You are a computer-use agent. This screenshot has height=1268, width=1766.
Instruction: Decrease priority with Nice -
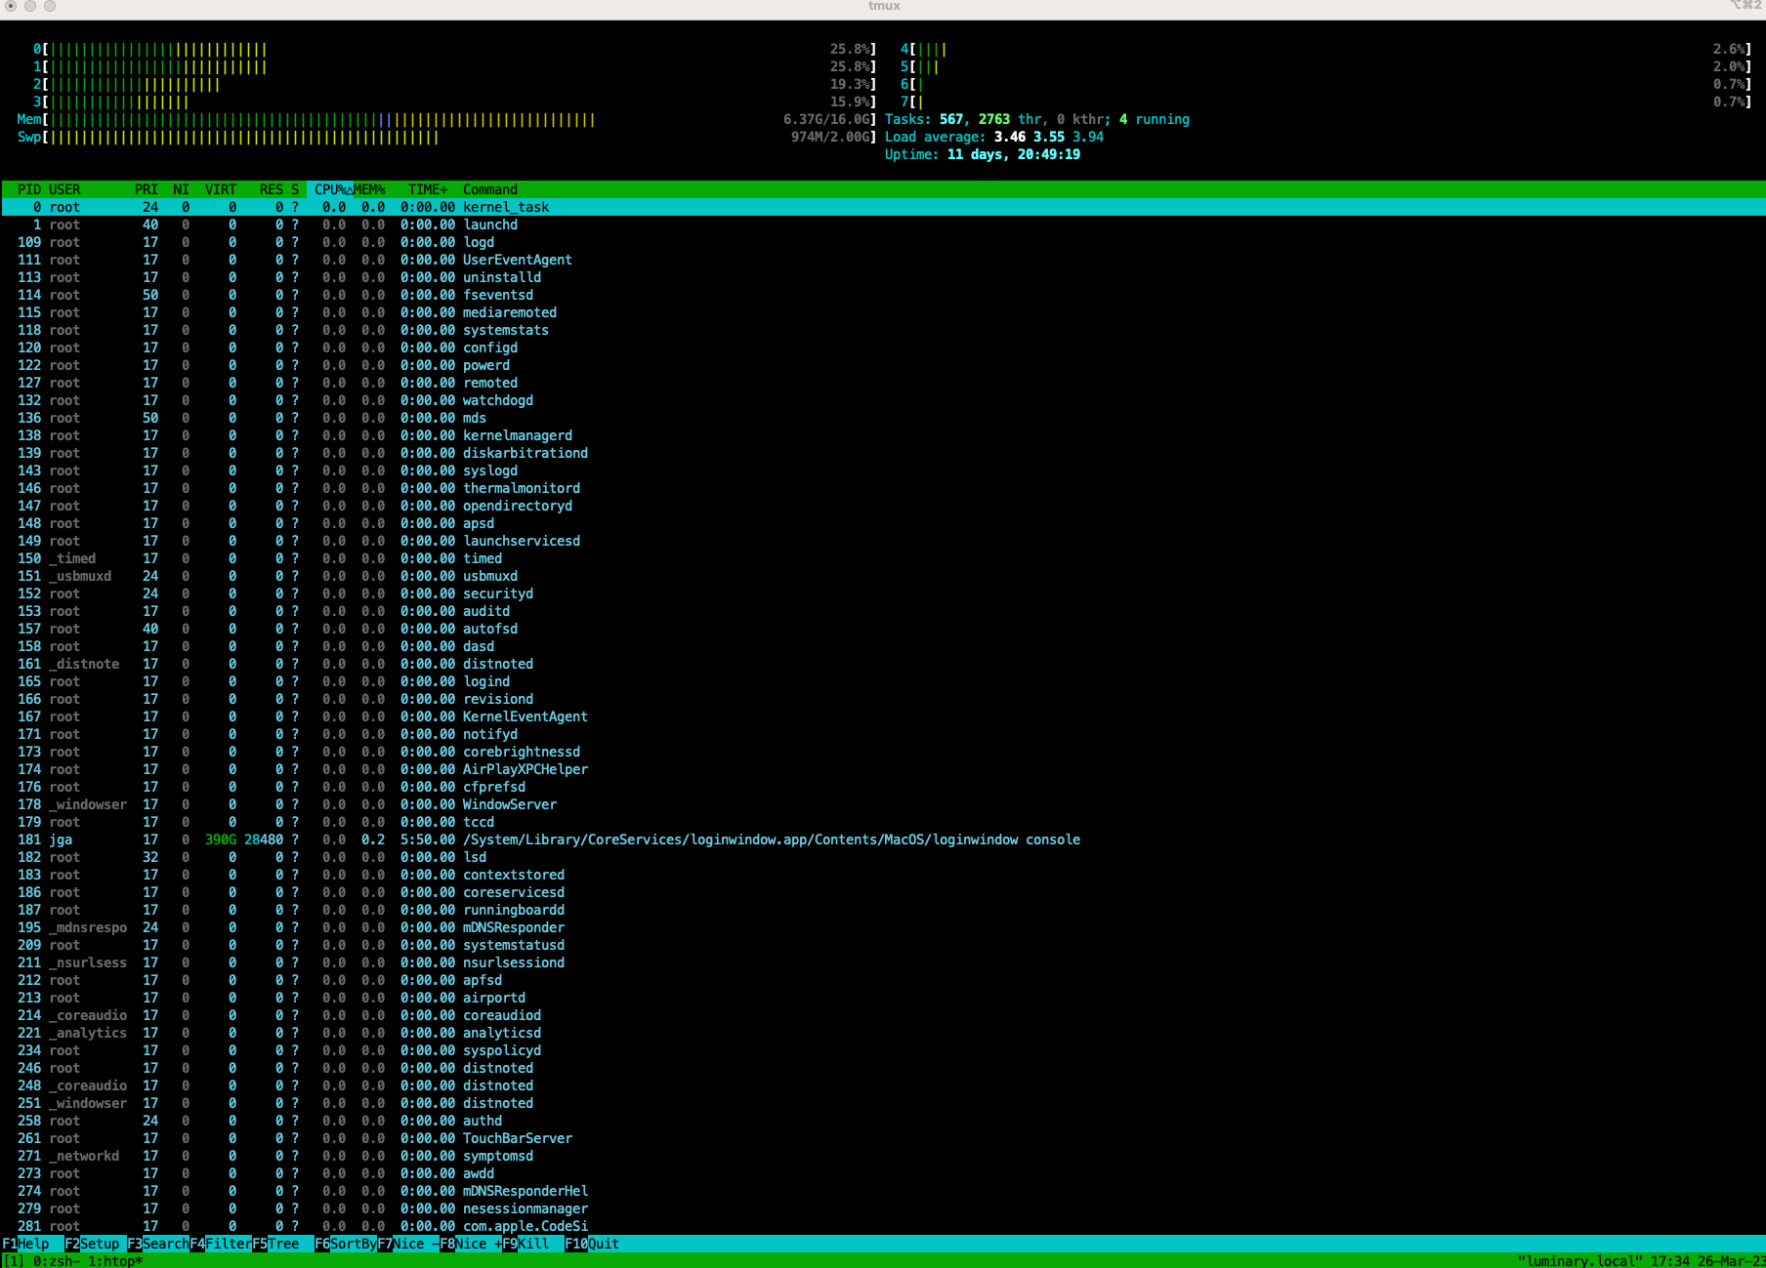click(410, 1244)
